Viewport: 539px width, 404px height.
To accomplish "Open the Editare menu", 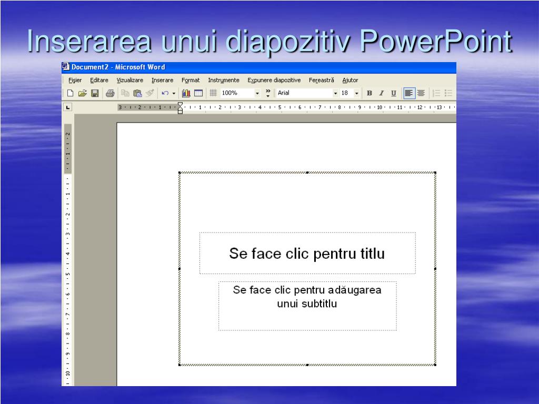I will (x=99, y=80).
